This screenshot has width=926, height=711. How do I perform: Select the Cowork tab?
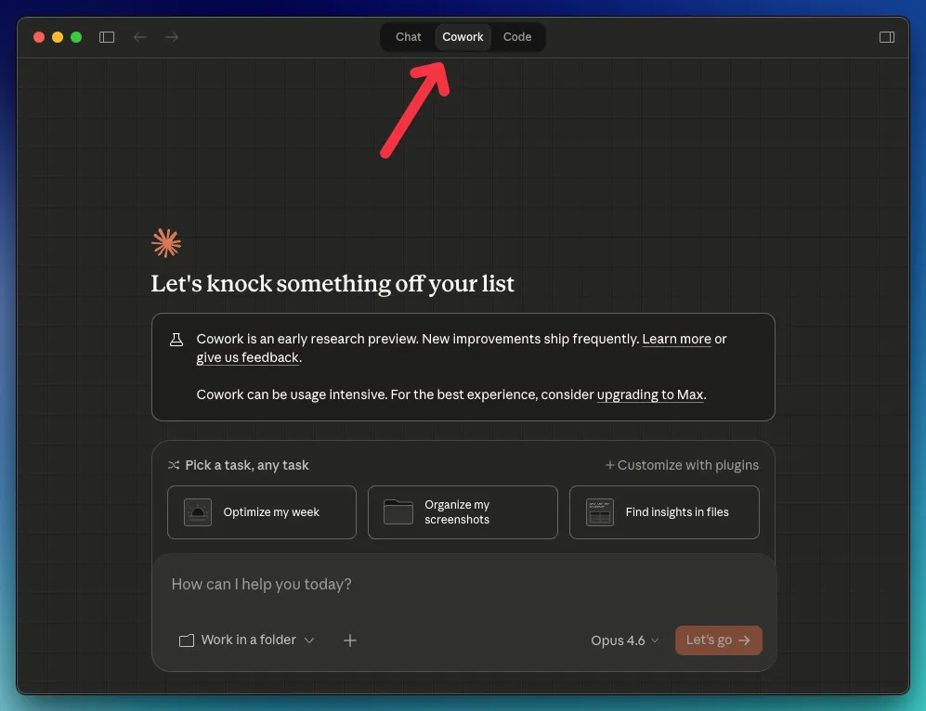(463, 36)
